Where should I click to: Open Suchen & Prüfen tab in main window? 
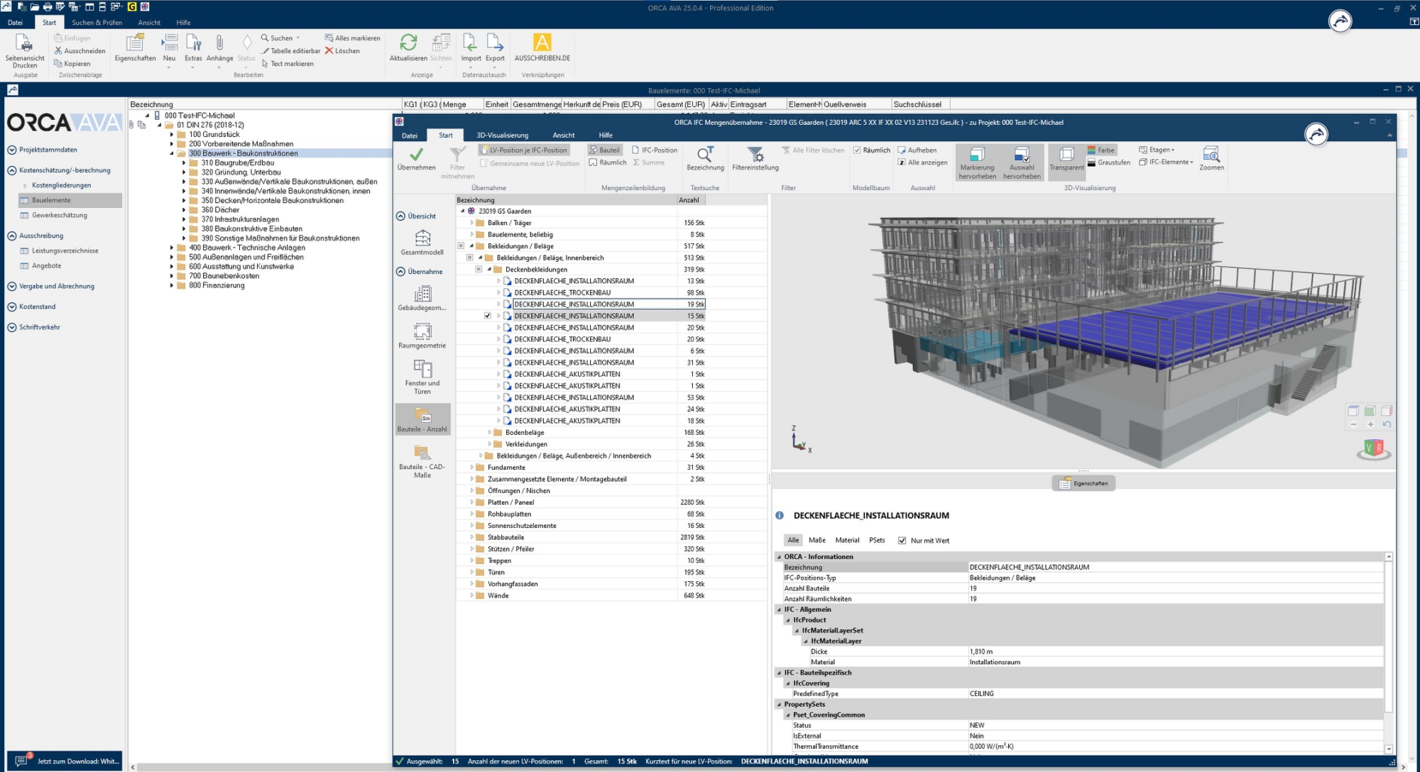[x=97, y=23]
